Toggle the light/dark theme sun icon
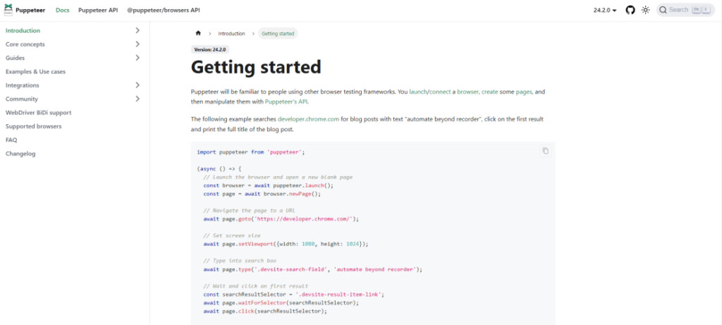 [x=646, y=10]
